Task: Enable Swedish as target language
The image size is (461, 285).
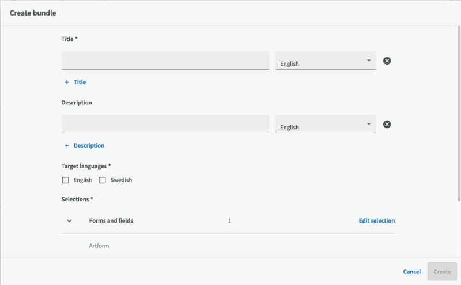Action: coord(102,180)
